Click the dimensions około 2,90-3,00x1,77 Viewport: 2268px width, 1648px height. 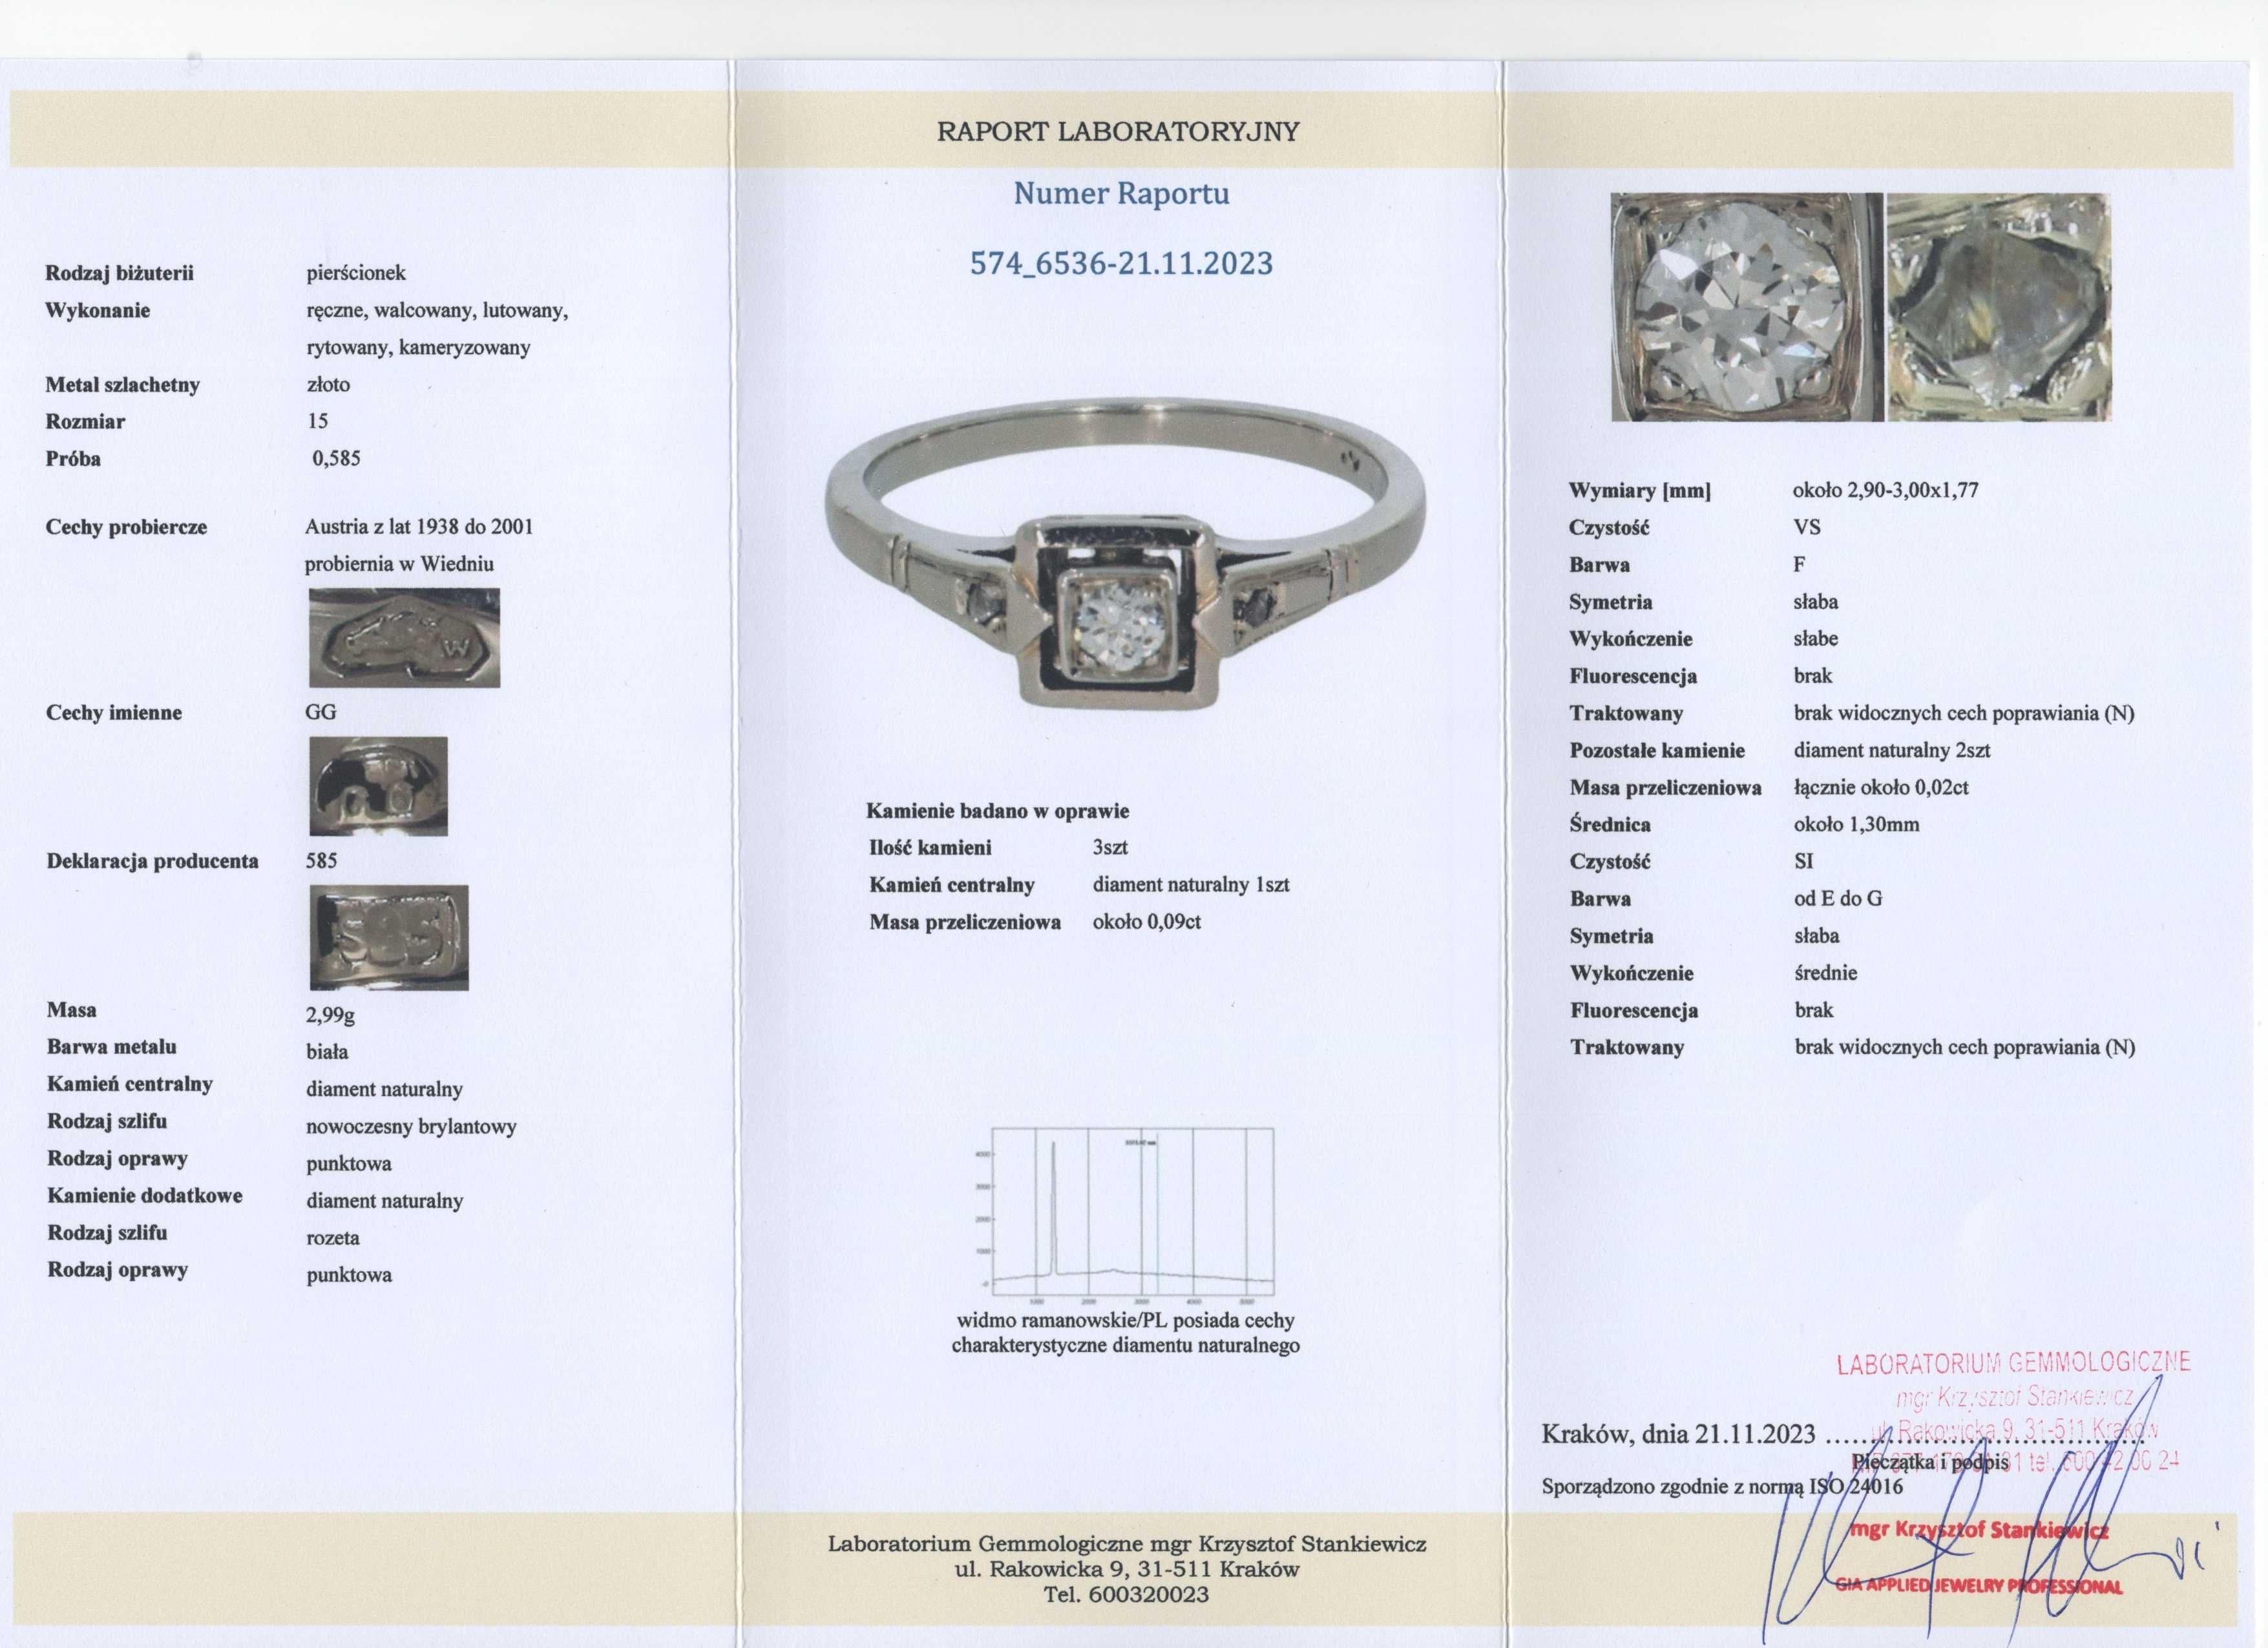(x=1885, y=490)
